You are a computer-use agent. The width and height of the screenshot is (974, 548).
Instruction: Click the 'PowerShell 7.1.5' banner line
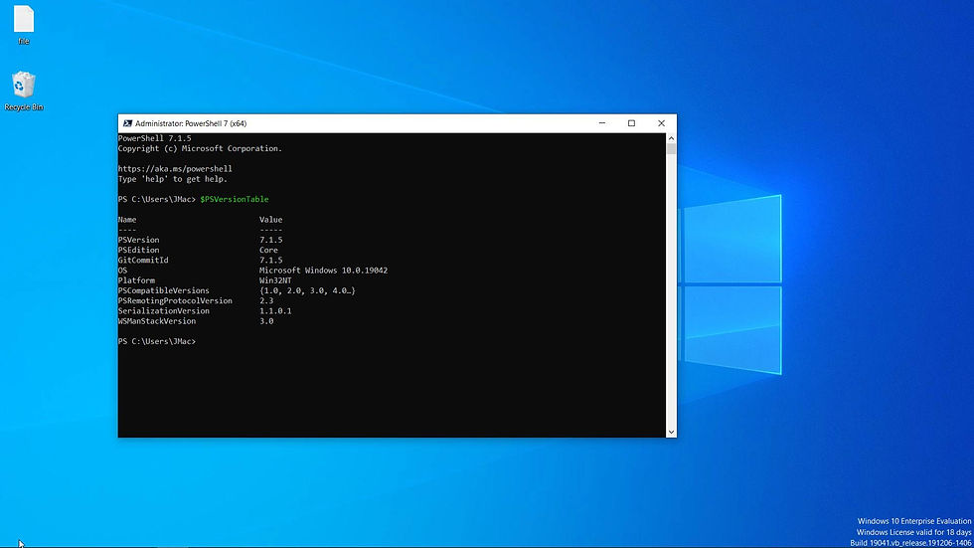point(155,138)
